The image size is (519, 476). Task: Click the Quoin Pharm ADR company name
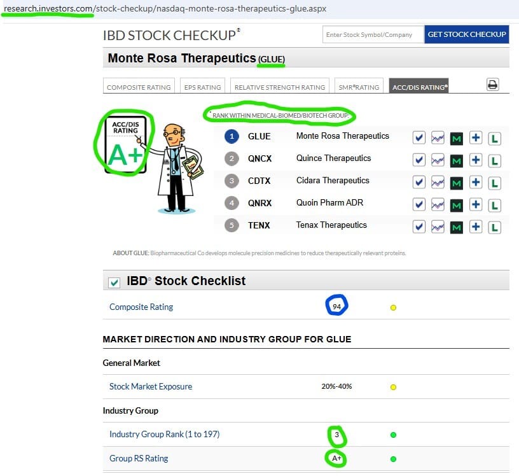(329, 203)
